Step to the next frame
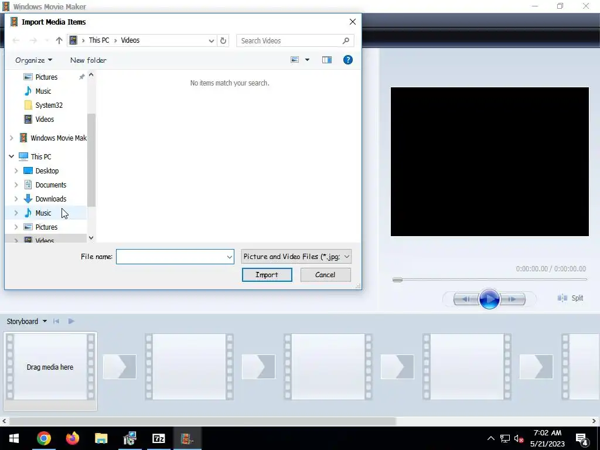Viewport: 600px width, 450px height. (x=512, y=299)
